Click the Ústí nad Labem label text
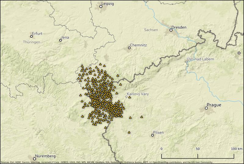The height and width of the screenshot is (164, 244). pyautogui.click(x=200, y=59)
